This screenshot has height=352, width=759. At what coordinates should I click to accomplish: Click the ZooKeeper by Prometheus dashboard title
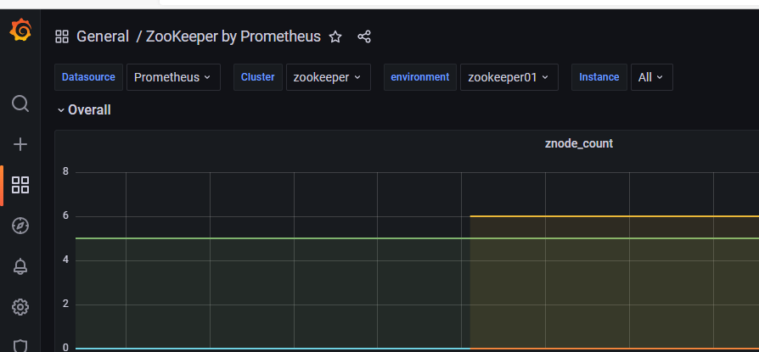click(233, 36)
